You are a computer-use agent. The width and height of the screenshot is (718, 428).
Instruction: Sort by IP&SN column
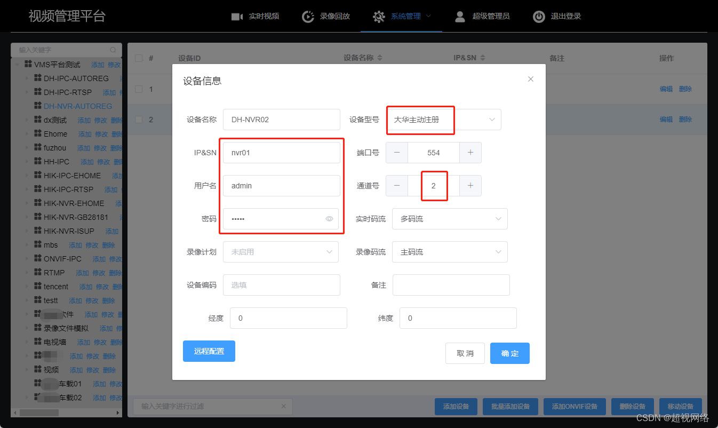pos(482,58)
